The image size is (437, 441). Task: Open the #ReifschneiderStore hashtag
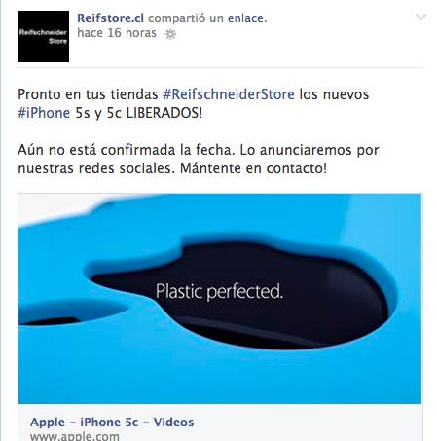[229, 94]
